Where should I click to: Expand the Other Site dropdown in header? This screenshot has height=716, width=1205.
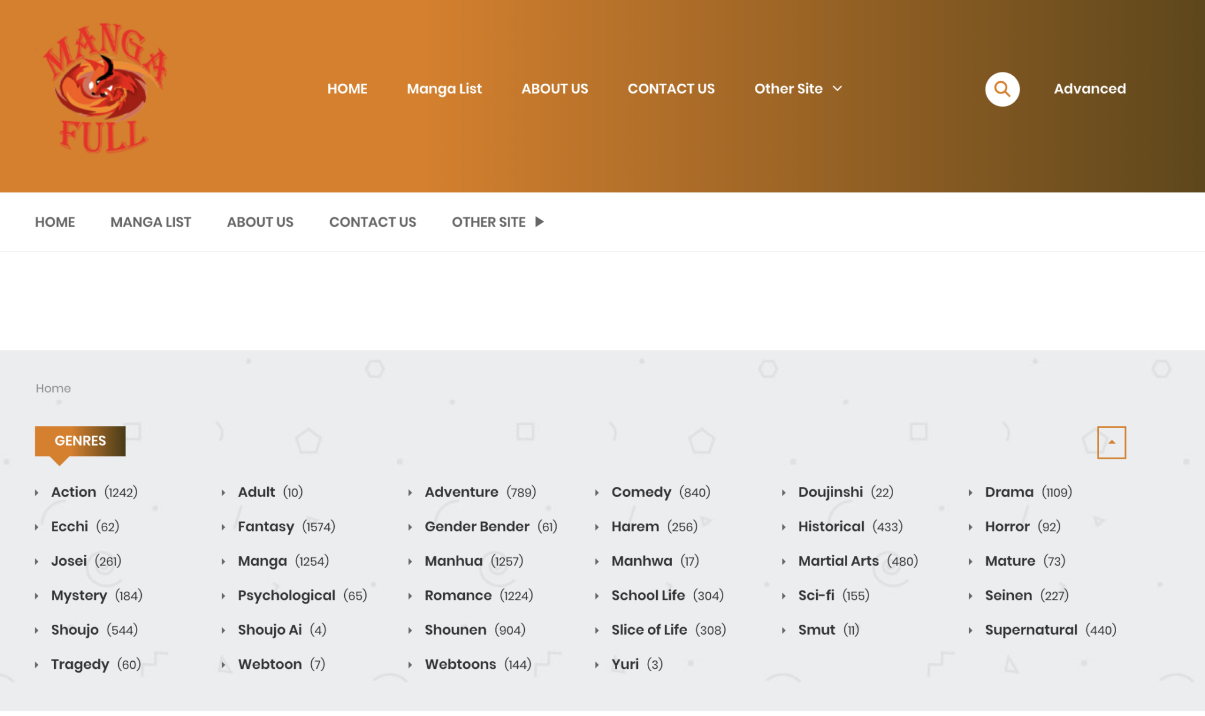tap(788, 89)
